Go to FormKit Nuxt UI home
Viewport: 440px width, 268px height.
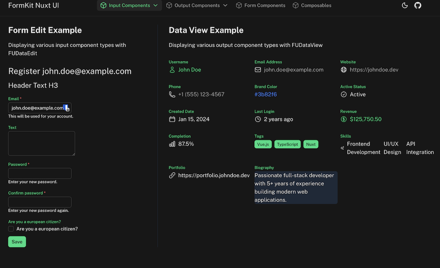pos(34,5)
